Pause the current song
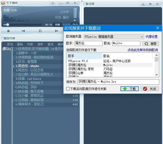The image size is (163, 144). (x=40, y=31)
